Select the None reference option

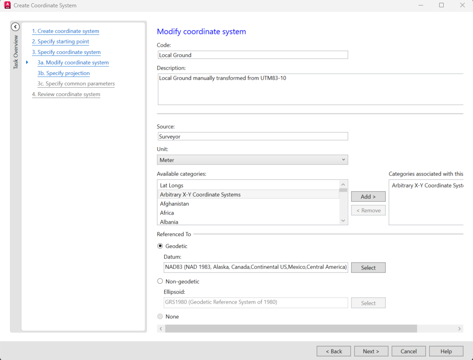click(160, 317)
